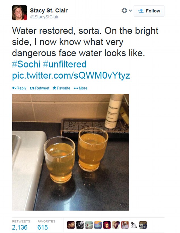The height and width of the screenshot is (233, 180).
Task: Open the Stacy St. Clair profile name link
Action: (x=49, y=11)
